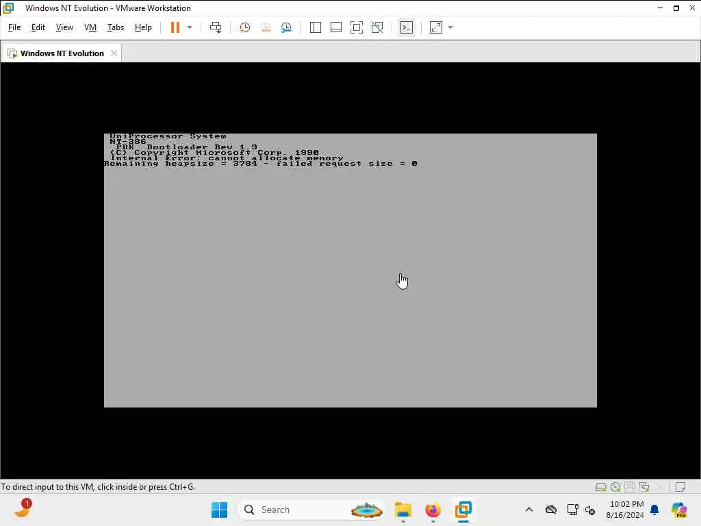Enter full screen mode
The image size is (701, 526).
coord(356,27)
